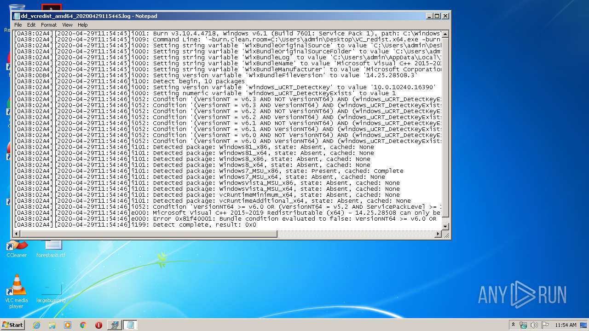Click the 11:54 AM taskbar clock
Viewport: 589px width, 331px height.
click(x=566, y=325)
